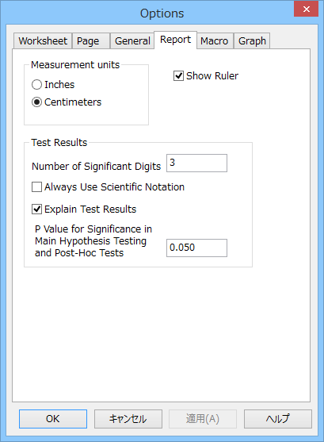Select the General tab
This screenshot has height=442, width=324.
coord(132,41)
